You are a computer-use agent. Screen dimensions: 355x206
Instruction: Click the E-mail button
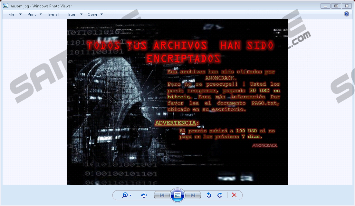[54, 15]
